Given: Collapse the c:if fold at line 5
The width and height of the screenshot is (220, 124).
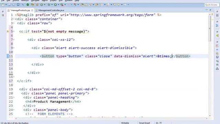Looking at the screenshot, I should coord(14,31).
